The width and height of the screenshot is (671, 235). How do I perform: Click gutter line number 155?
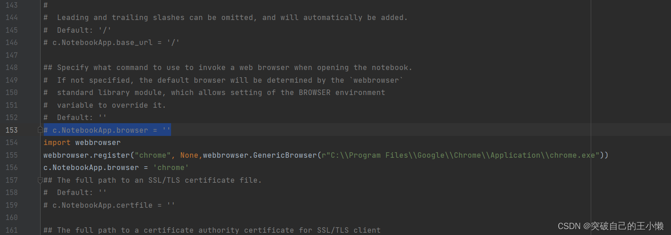click(11, 155)
